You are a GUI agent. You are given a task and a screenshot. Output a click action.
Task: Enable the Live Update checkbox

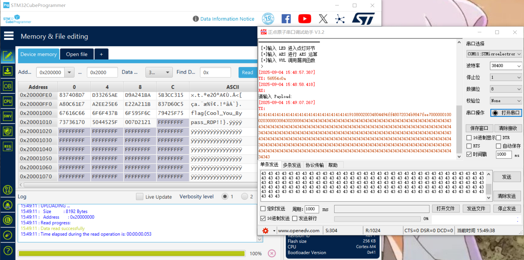139,197
